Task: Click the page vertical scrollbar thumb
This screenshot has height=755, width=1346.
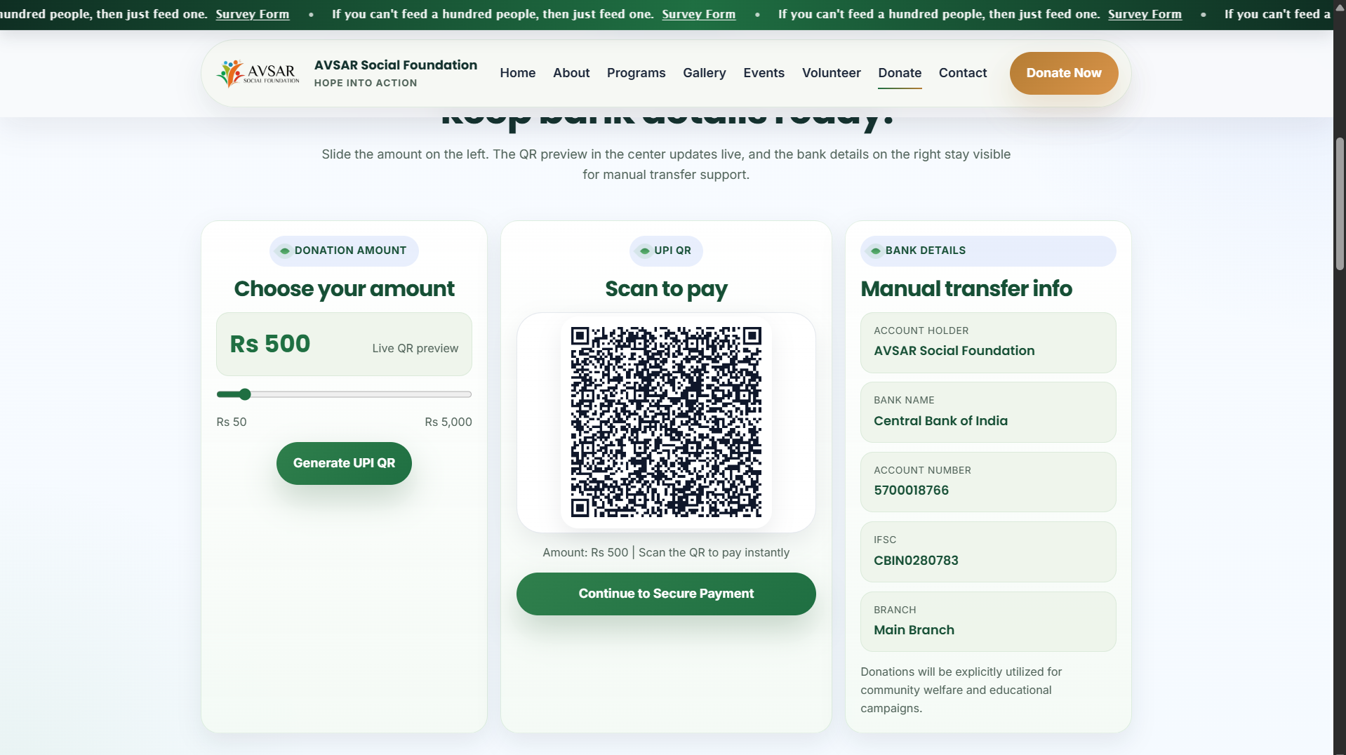Action: [1340, 203]
